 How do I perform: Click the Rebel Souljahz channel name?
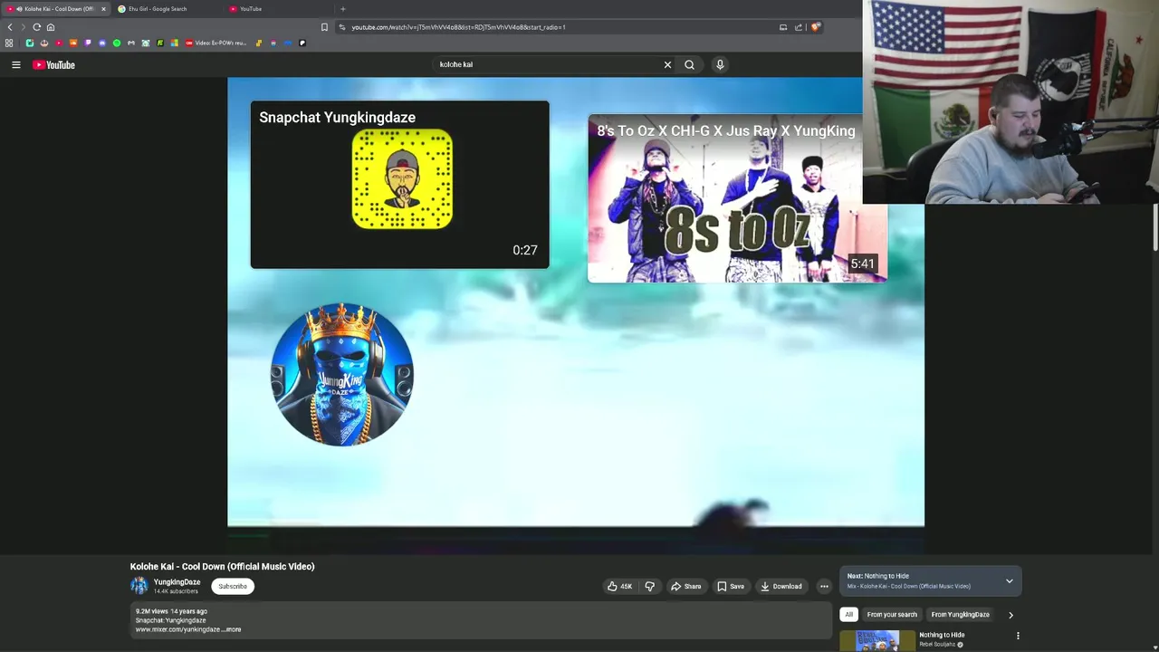(937, 645)
